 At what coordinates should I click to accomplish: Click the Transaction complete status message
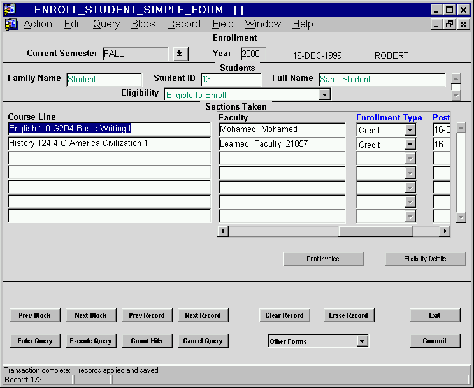click(82, 370)
